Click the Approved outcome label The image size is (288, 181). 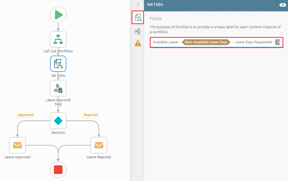pyautogui.click(x=26, y=115)
